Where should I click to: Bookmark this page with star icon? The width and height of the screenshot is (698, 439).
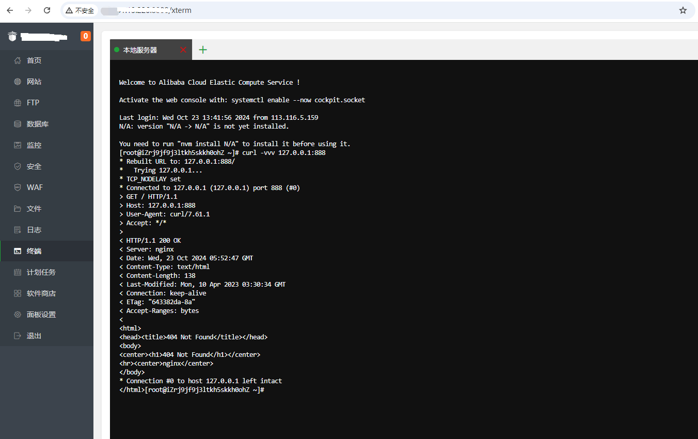(683, 10)
